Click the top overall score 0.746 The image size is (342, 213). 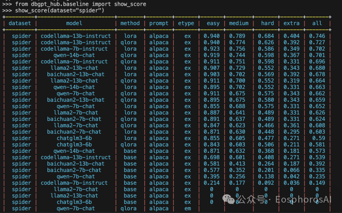[317, 36]
